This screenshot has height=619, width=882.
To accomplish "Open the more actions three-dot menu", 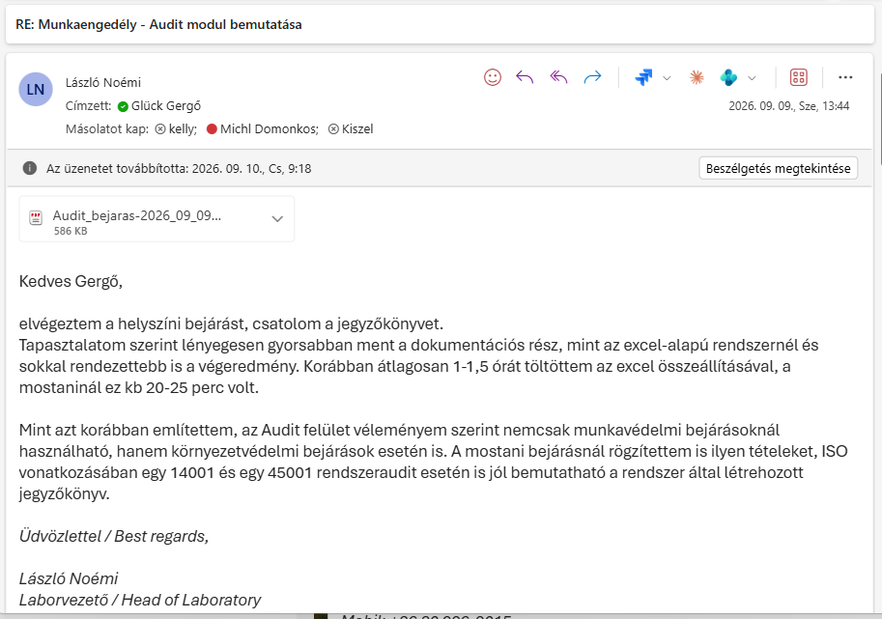I will coord(845,77).
